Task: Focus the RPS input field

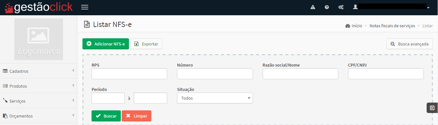Action: [129, 74]
